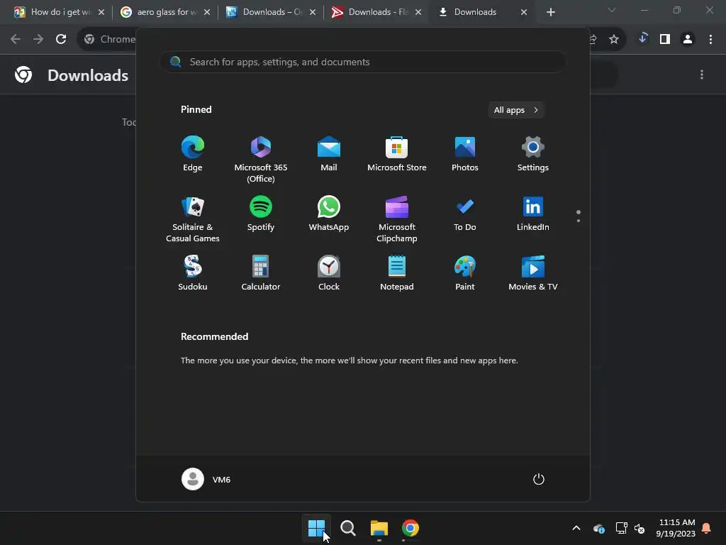
Task: Open the OneDrive cloud tray icon
Action: (598, 528)
